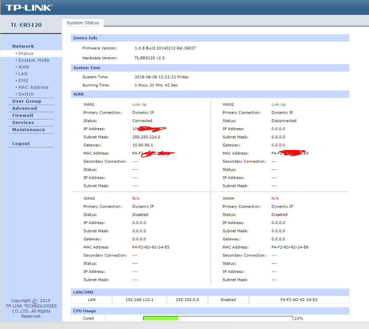Viewport: 369px width, 329px height.
Task: Click the Copyright 2014 TP-LINK notice
Action: (31, 308)
